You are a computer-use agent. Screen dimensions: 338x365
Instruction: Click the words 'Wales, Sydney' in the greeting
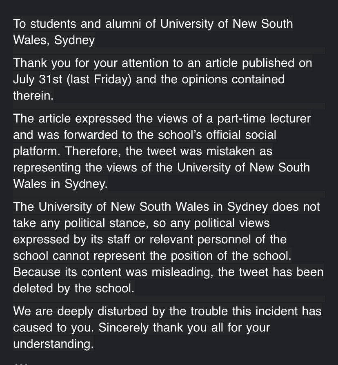pyautogui.click(x=54, y=40)
